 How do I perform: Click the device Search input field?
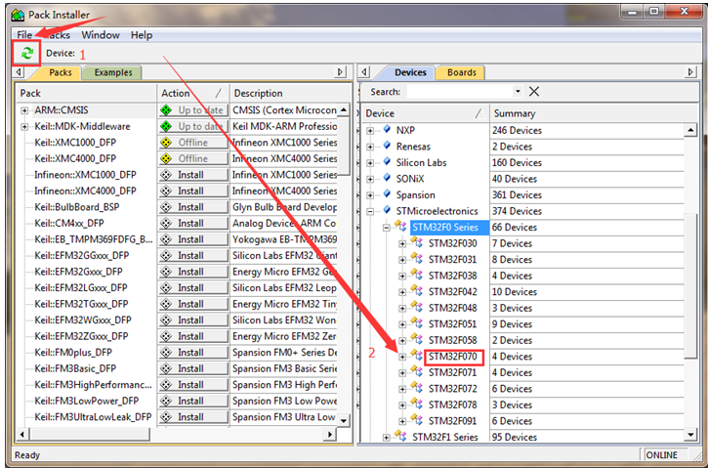point(460,92)
